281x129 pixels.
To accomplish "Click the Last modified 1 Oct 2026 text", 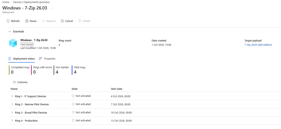I will [38, 48].
